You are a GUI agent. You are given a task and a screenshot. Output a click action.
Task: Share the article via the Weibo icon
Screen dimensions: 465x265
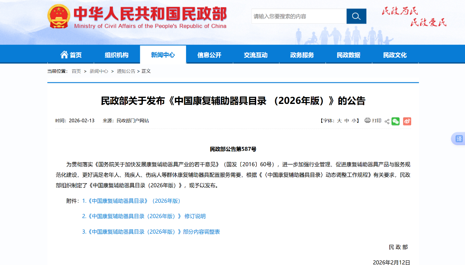[407, 121]
